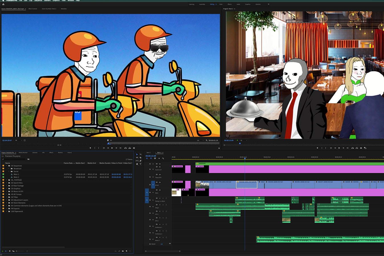Click the Home icon at top left
Image resolution: width=384 pixels, height=256 pixels.
3,4
